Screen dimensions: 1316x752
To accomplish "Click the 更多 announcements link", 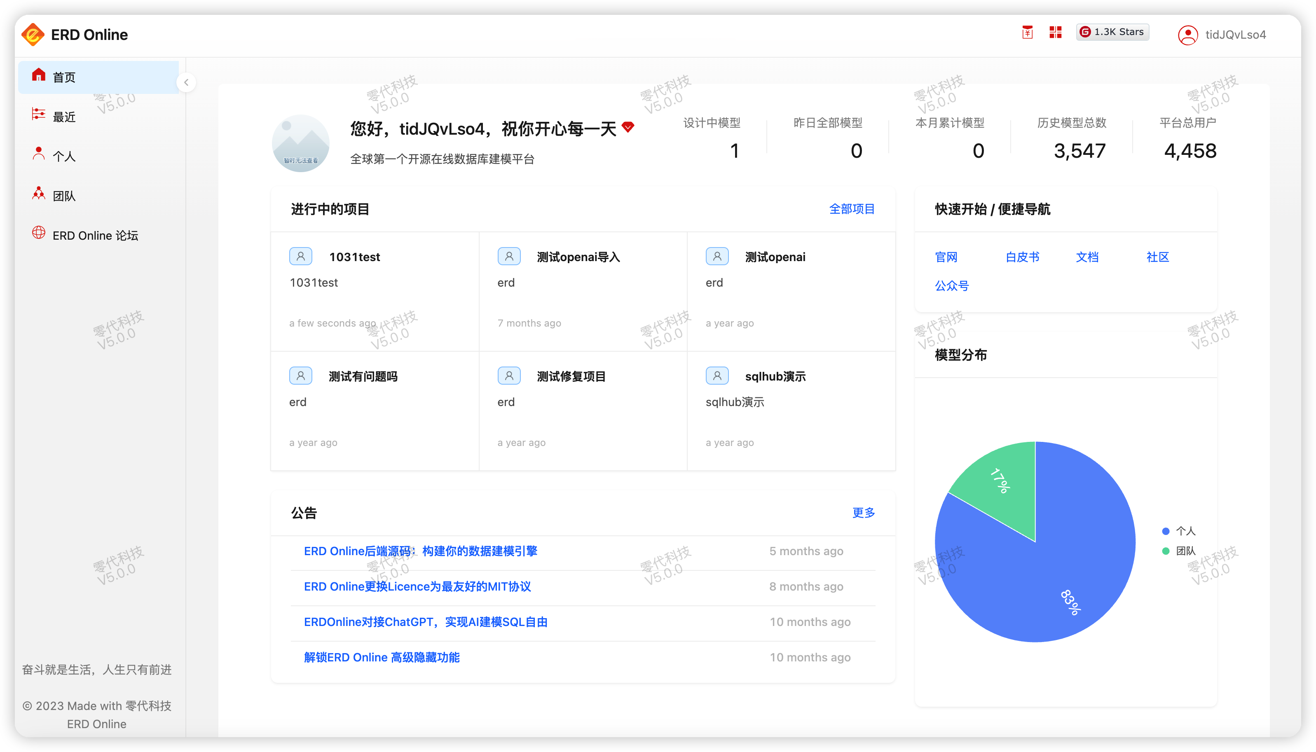I will pyautogui.click(x=863, y=512).
